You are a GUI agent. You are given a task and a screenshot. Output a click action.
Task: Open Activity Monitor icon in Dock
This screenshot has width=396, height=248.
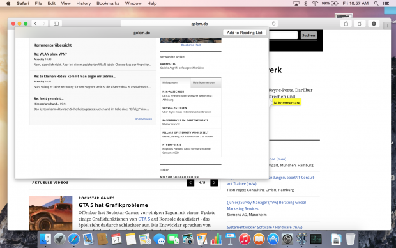pyautogui.click(x=316, y=239)
